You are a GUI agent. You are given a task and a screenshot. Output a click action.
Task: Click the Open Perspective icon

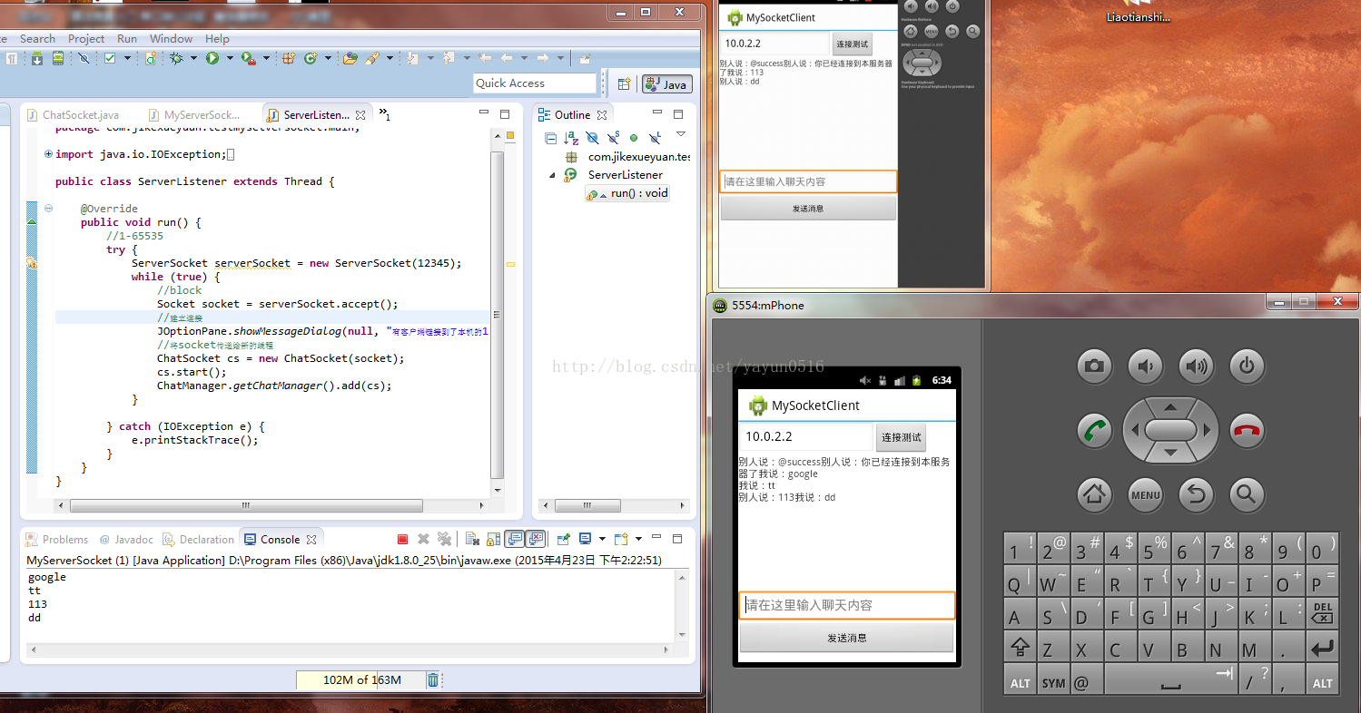pos(625,83)
